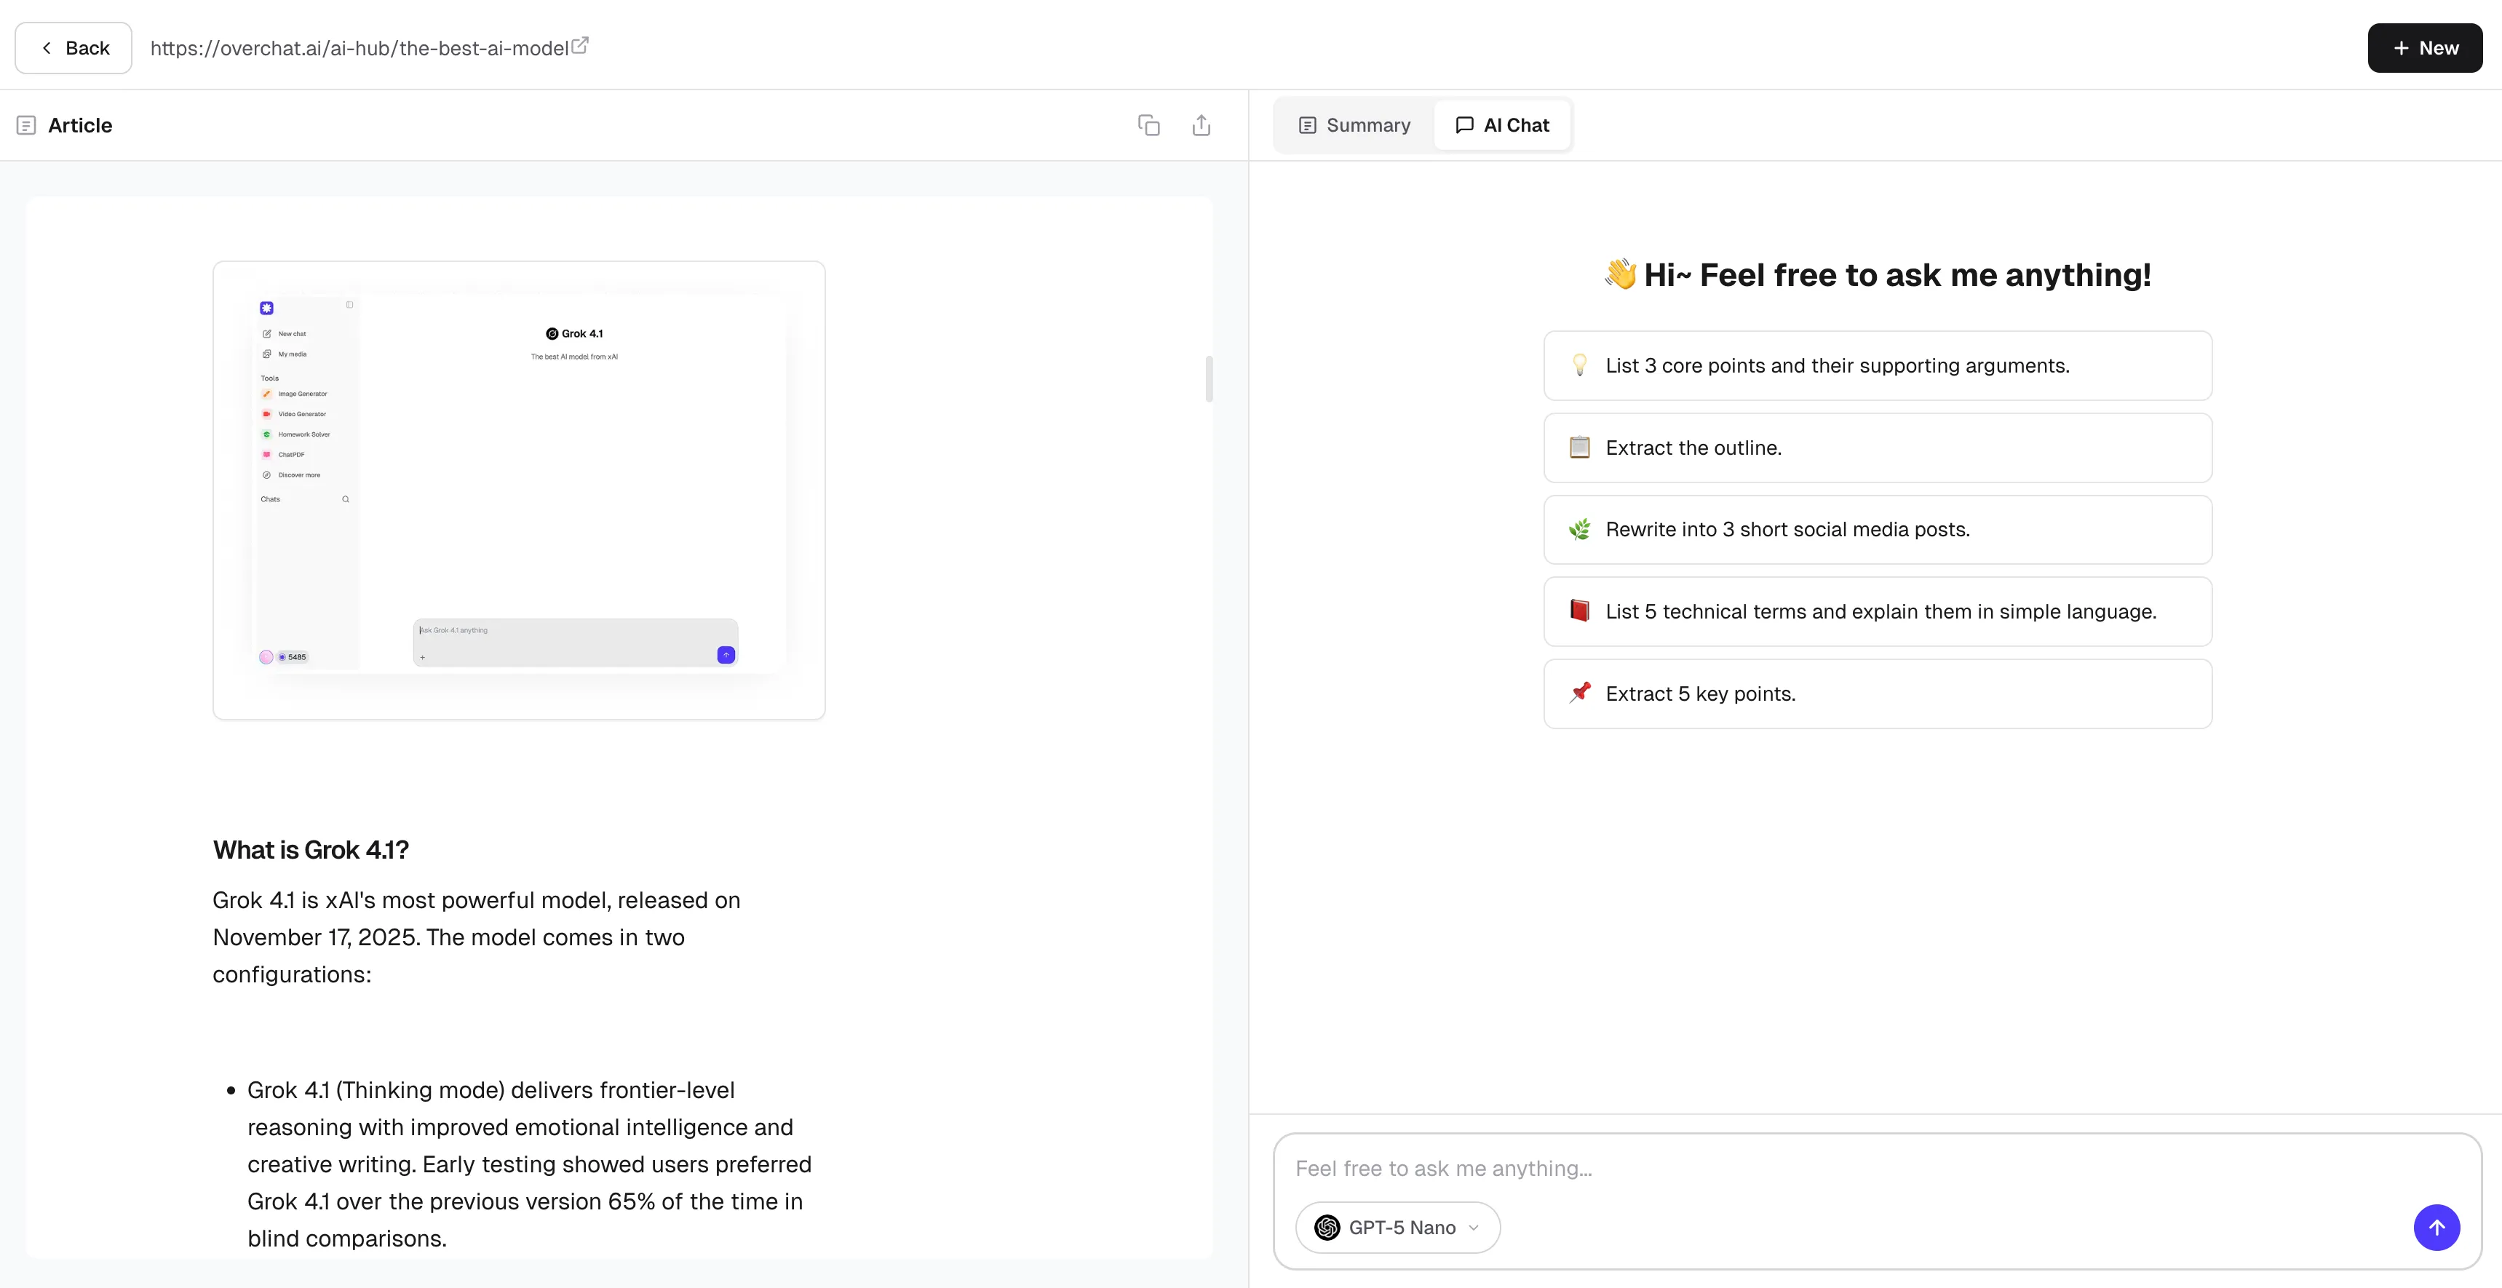Copy the article content
This screenshot has width=2502, height=1288.
point(1148,124)
